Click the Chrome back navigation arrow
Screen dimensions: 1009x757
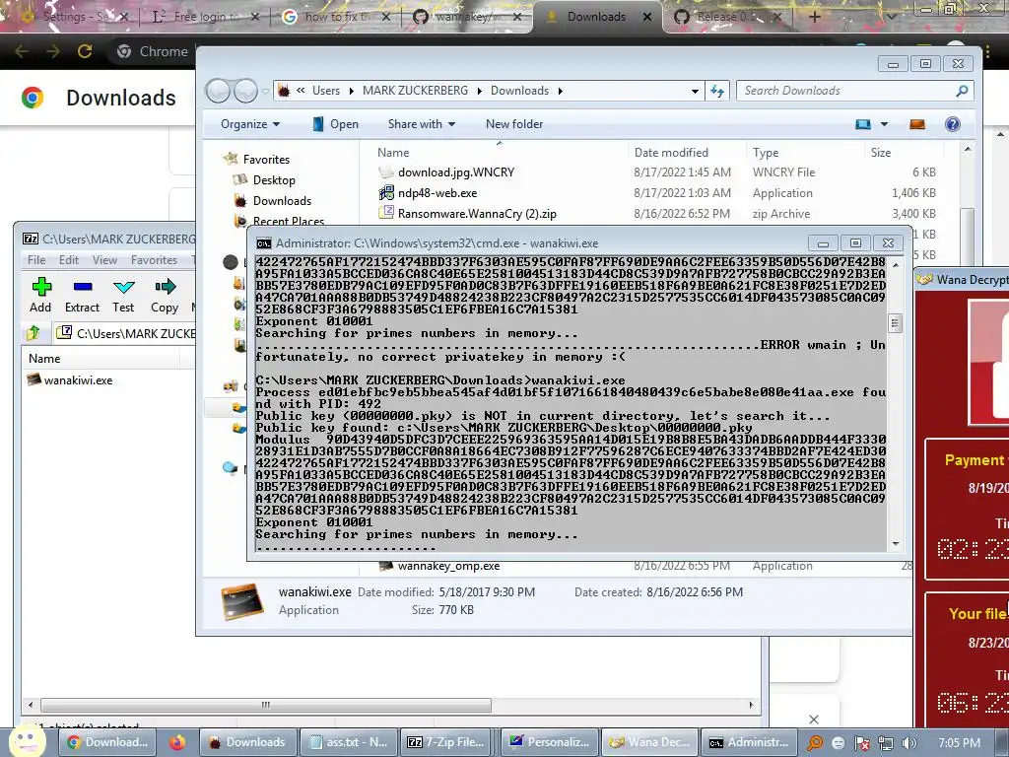(x=22, y=51)
